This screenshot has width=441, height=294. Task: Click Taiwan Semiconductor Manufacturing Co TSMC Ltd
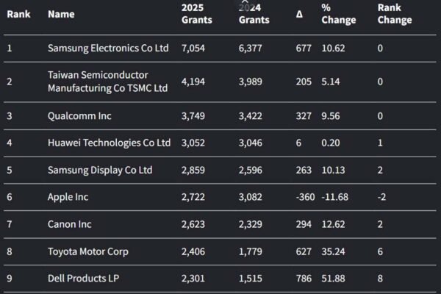point(107,82)
